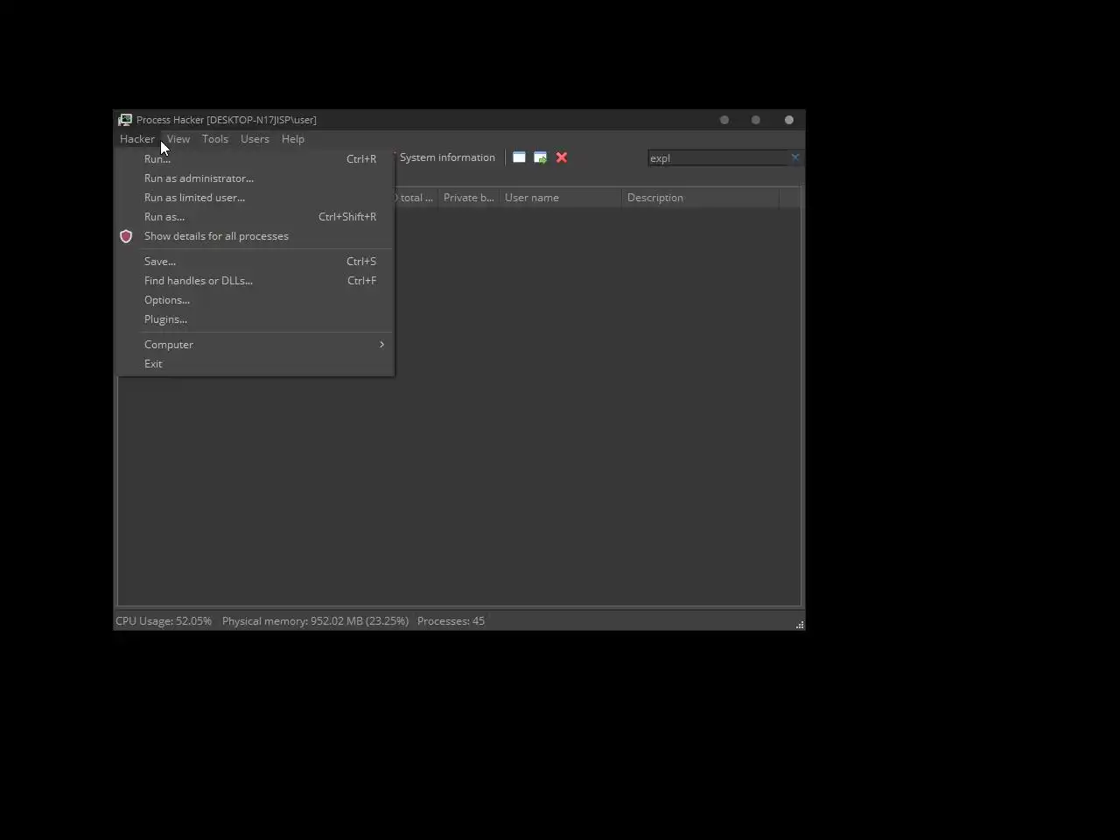This screenshot has width=1120, height=840.
Task: Choose Save... from the menu
Action: click(255, 262)
